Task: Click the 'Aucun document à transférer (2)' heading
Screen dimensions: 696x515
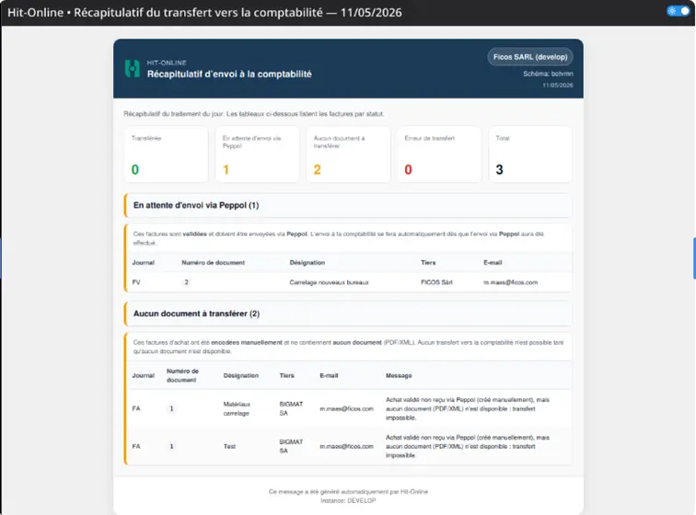Action: [x=197, y=314]
